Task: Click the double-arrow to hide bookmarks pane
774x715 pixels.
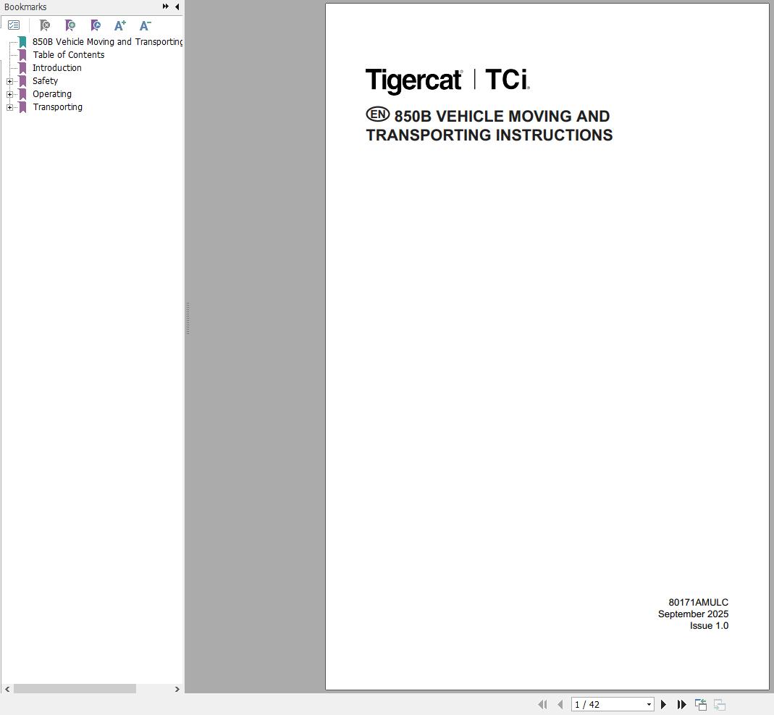Action: click(x=166, y=7)
